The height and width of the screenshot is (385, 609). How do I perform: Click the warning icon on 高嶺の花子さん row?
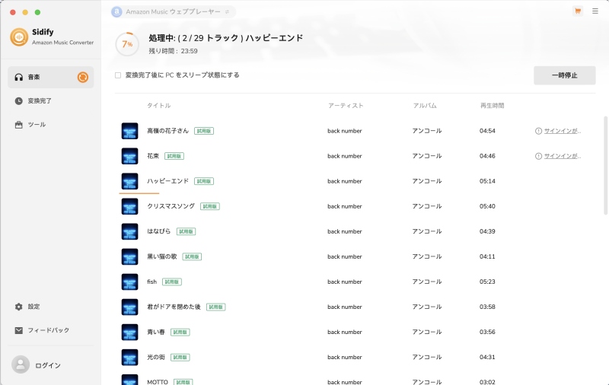538,131
